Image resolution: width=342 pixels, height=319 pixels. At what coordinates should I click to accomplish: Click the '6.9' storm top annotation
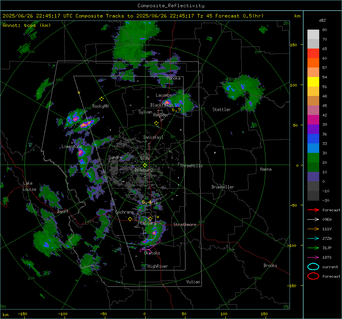coord(176,110)
